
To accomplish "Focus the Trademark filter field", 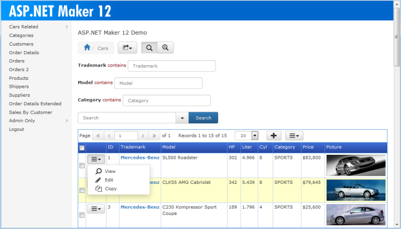I will pos(171,66).
